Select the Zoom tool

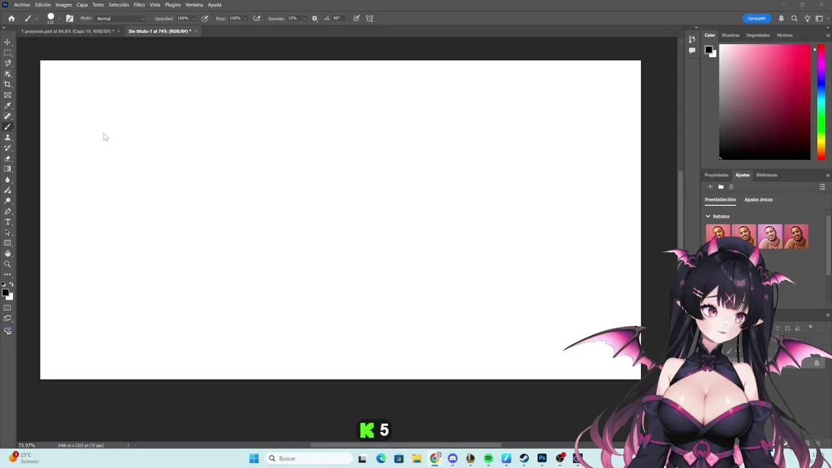(x=8, y=264)
